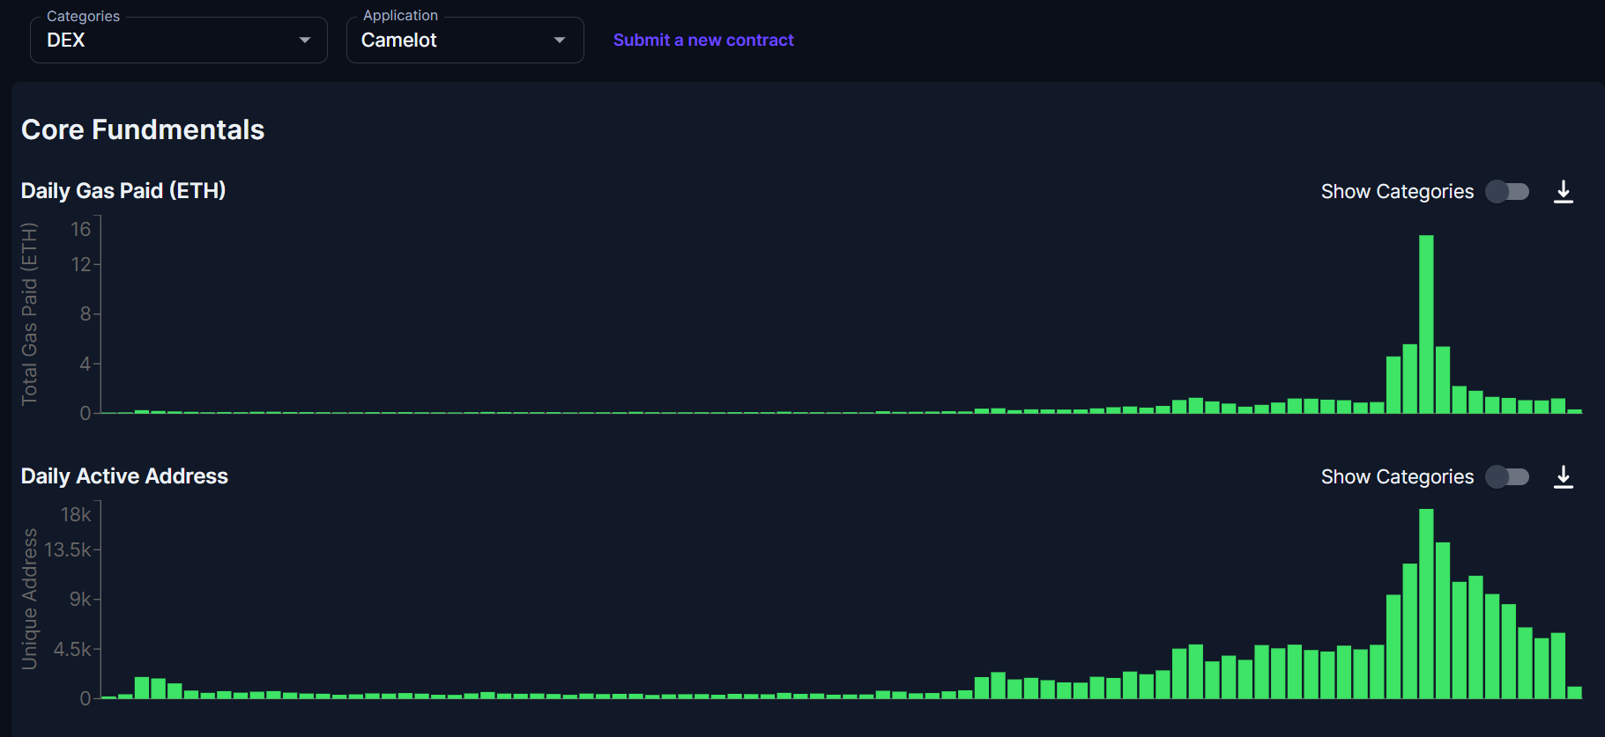Click the Total Gas Paid (ETH) axis label
This screenshot has height=737, width=1605.
(x=29, y=313)
